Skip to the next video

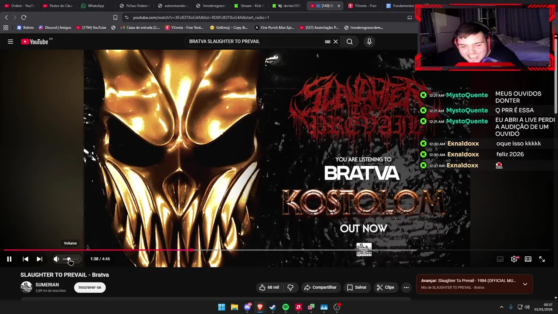tap(39, 259)
